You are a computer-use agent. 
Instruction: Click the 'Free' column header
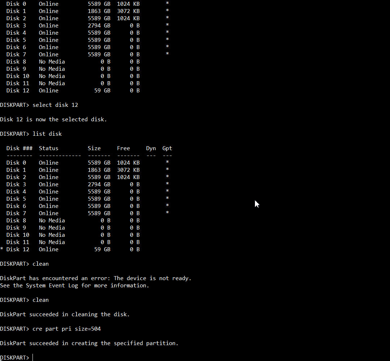pos(123,148)
